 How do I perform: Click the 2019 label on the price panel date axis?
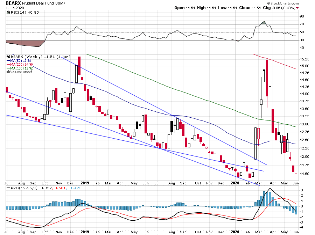85,183
